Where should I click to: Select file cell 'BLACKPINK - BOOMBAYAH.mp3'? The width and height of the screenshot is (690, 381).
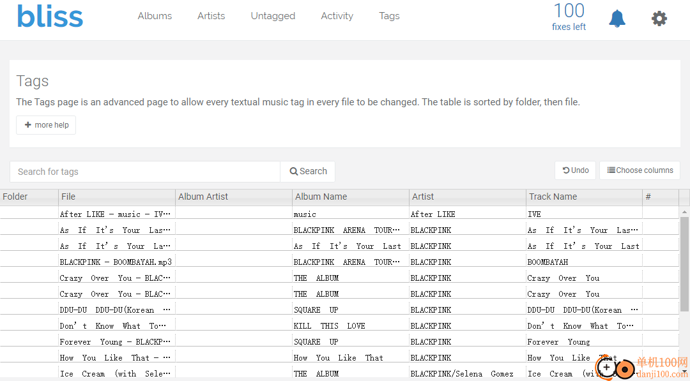click(x=117, y=262)
